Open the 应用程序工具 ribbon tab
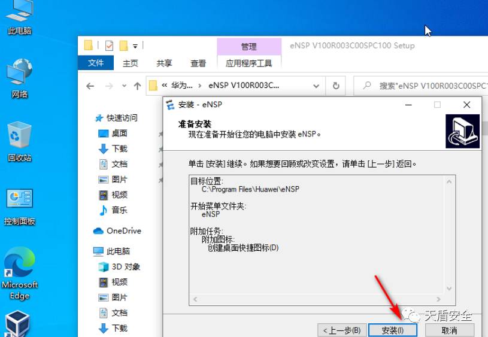 click(x=248, y=63)
